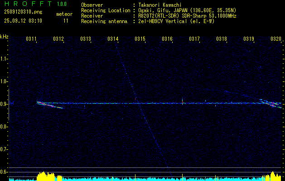
Task: Click the Observer label
Action: pyautogui.click(x=92, y=5)
